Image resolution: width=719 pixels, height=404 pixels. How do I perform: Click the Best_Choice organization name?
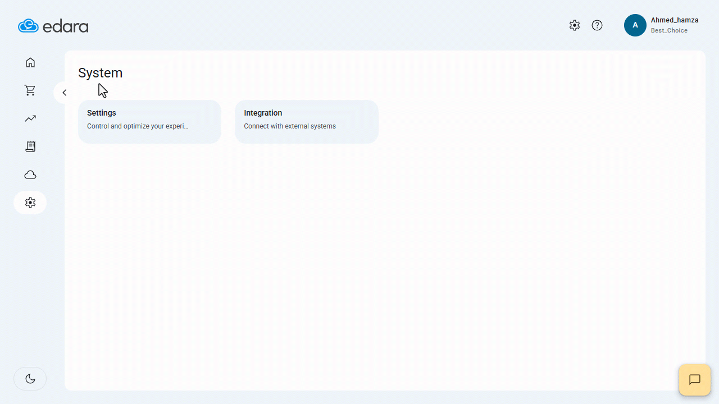tap(669, 30)
